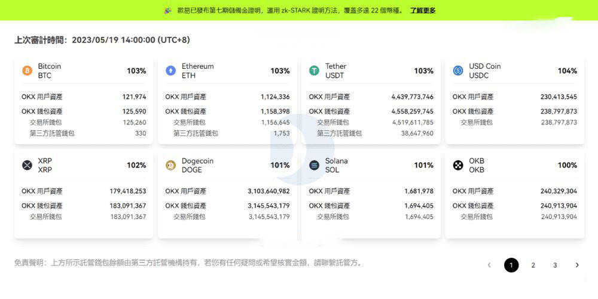
Task: Click Bitcoin's 103% reserve ratio
Action: 136,71
